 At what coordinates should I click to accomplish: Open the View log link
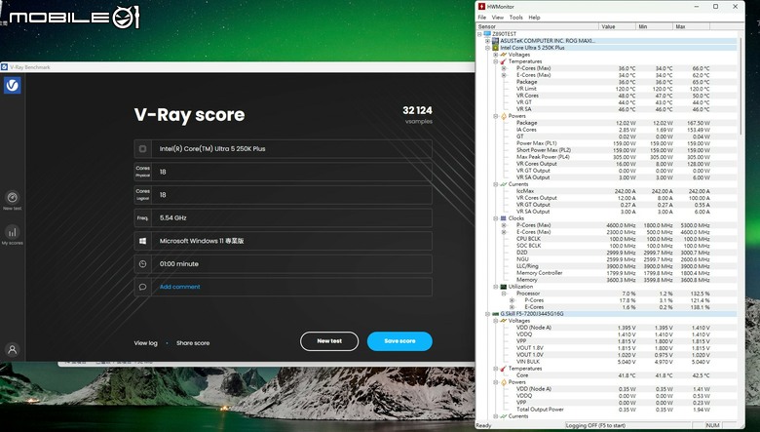click(145, 343)
